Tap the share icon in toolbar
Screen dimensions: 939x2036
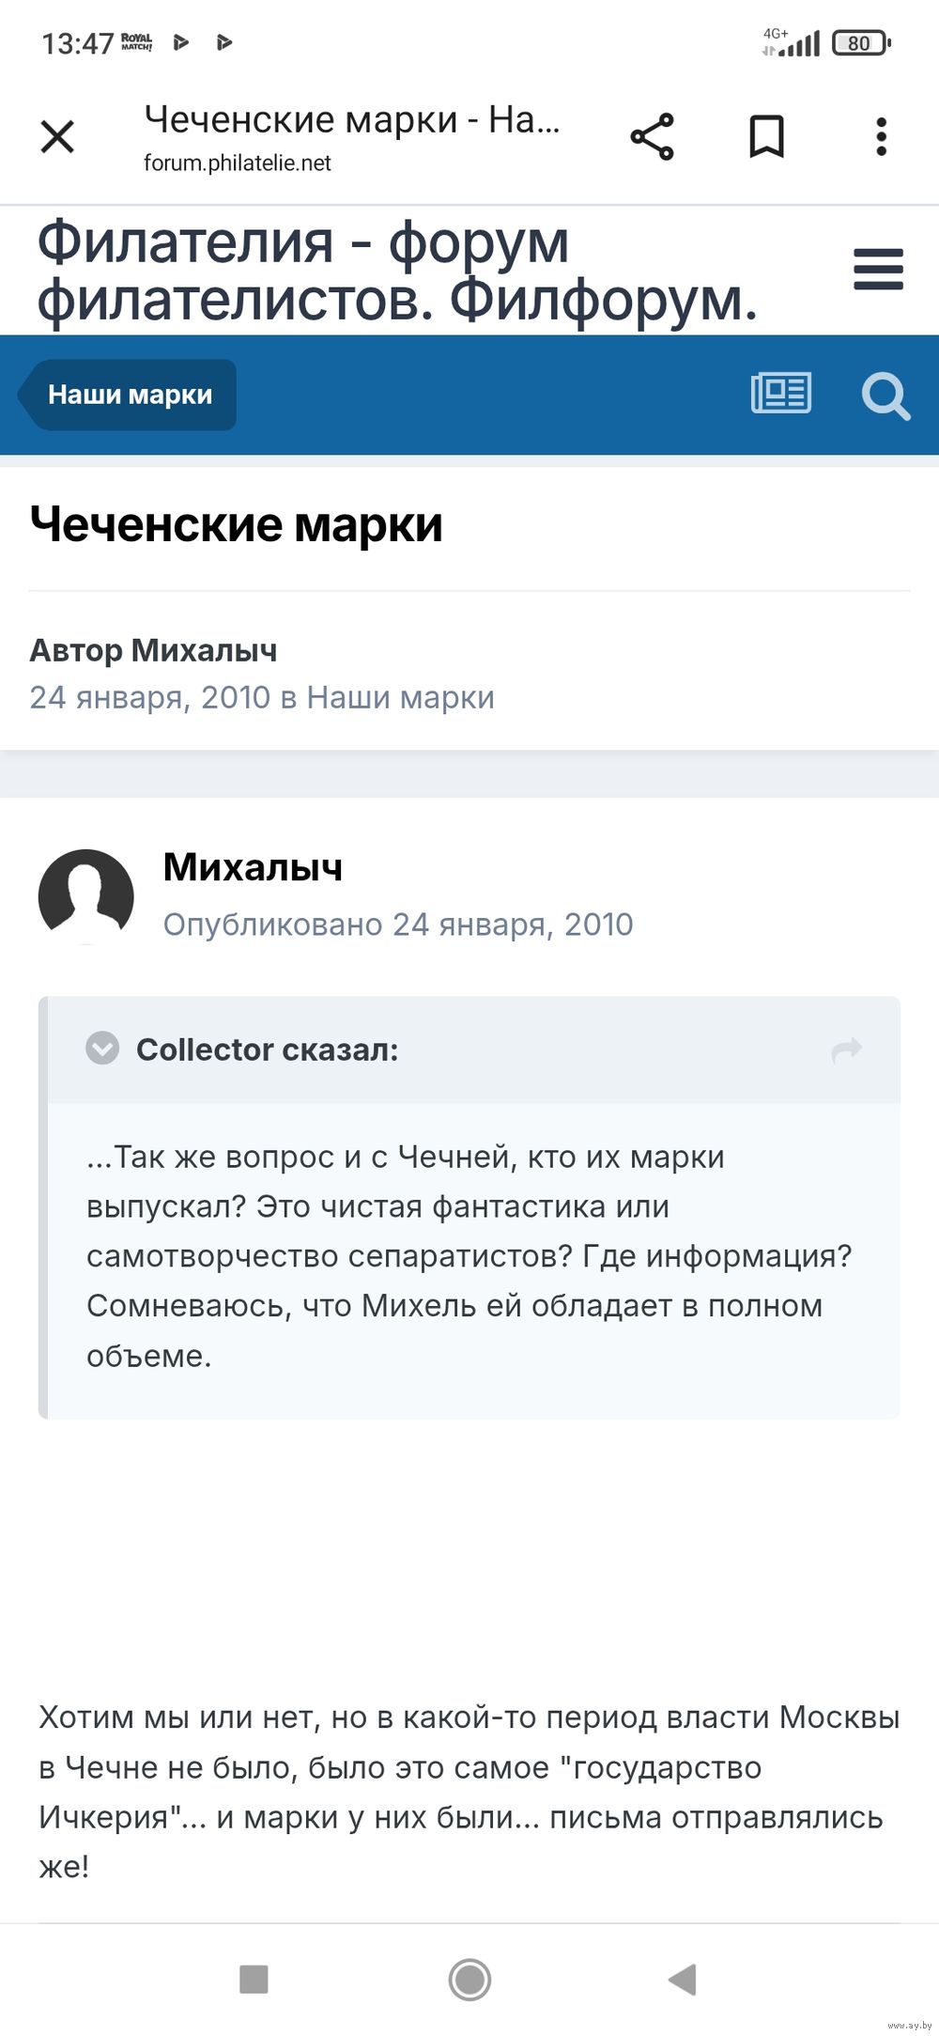click(x=653, y=137)
